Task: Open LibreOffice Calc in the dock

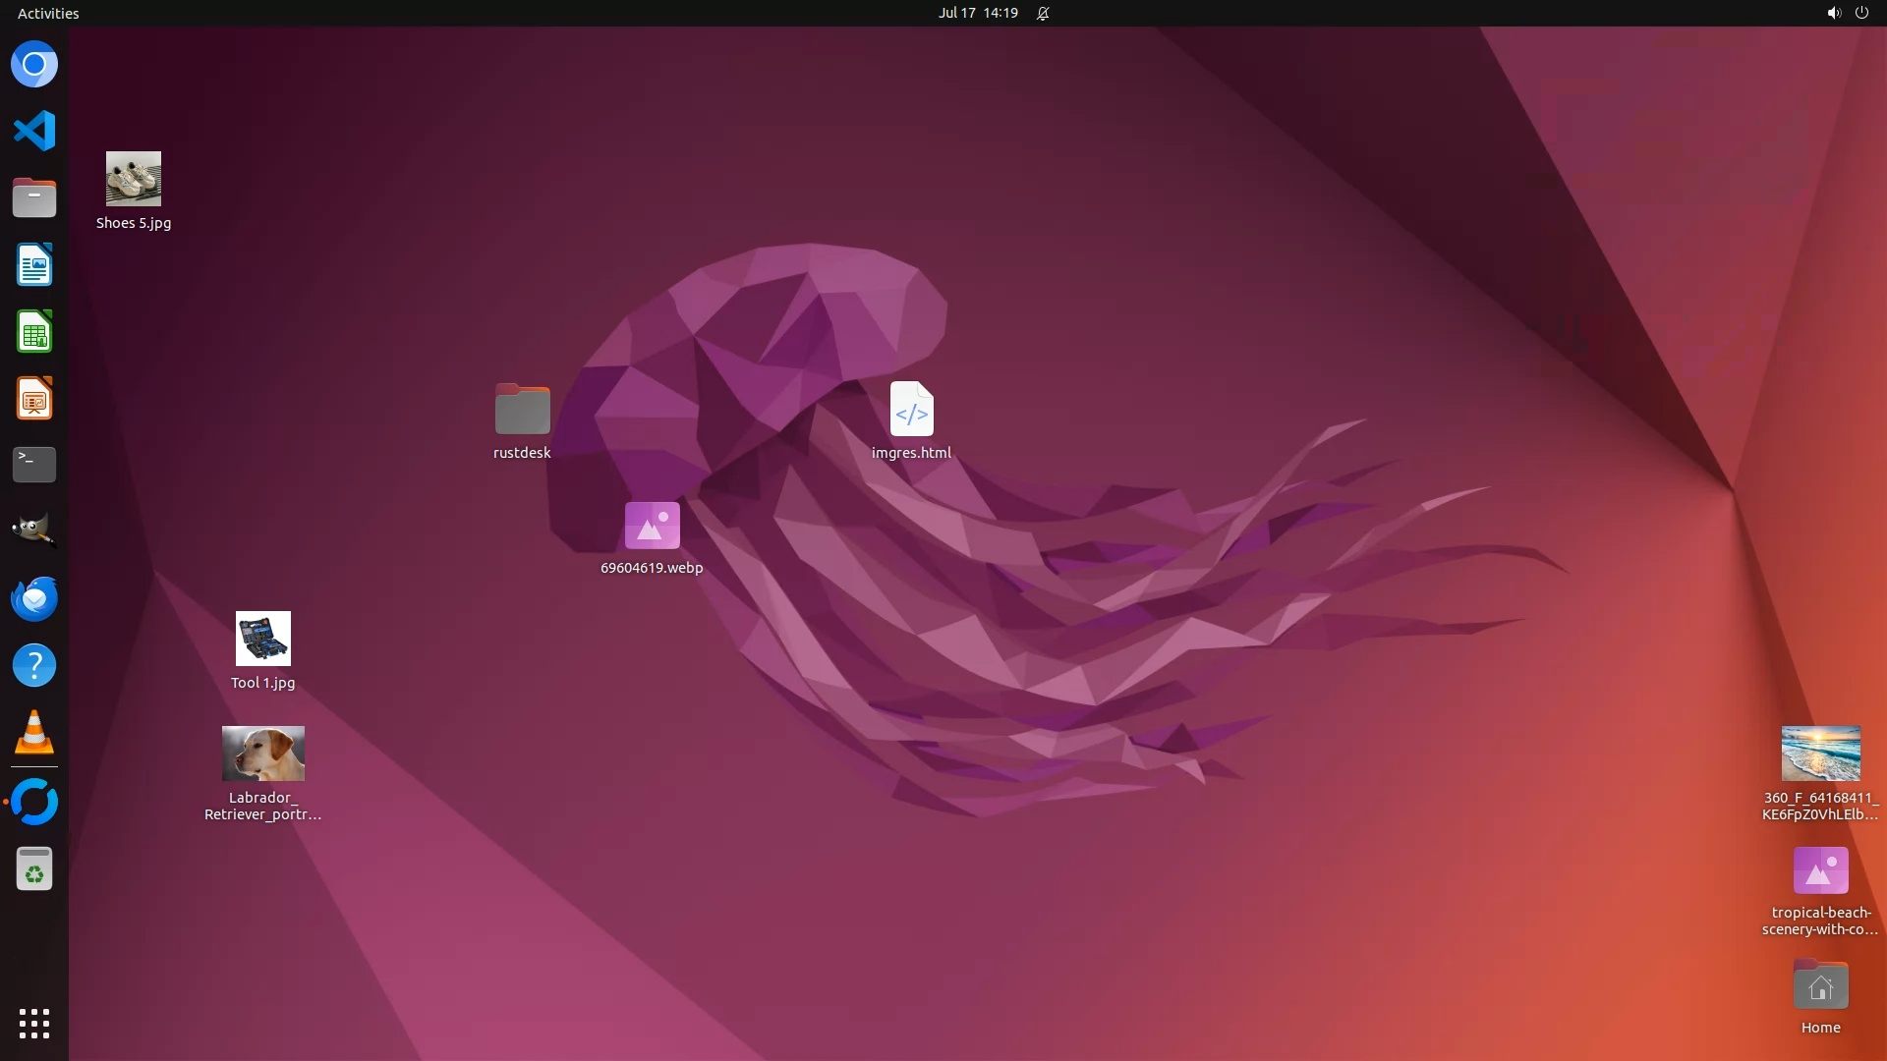Action: click(x=34, y=332)
